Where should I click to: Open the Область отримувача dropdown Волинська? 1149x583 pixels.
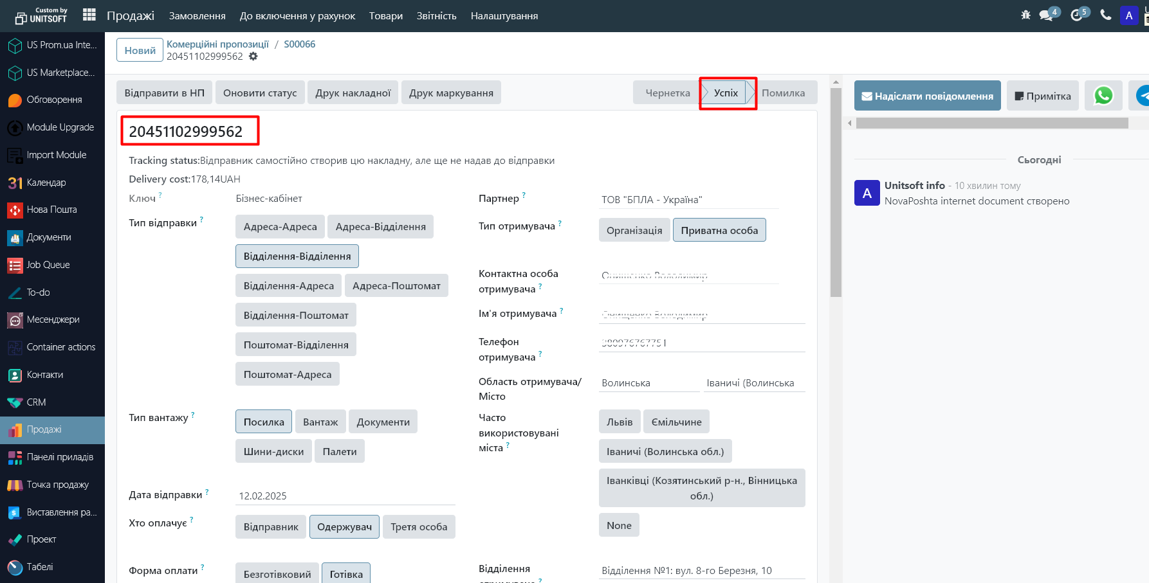648,383
